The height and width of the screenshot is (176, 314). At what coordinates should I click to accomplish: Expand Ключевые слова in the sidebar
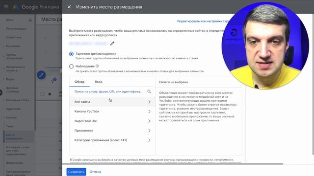(x=18, y=100)
